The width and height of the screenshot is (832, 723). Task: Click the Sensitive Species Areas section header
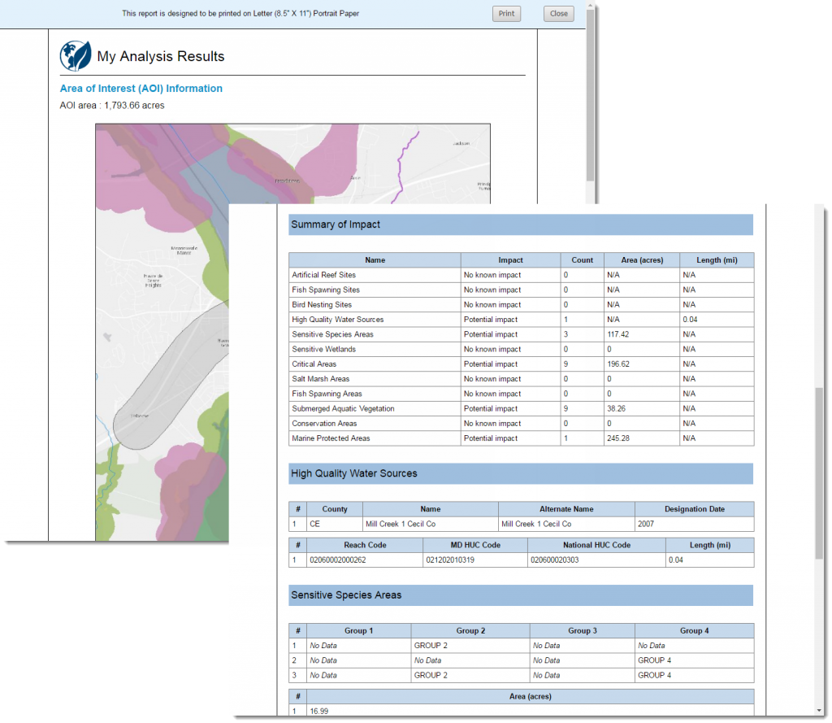click(521, 595)
